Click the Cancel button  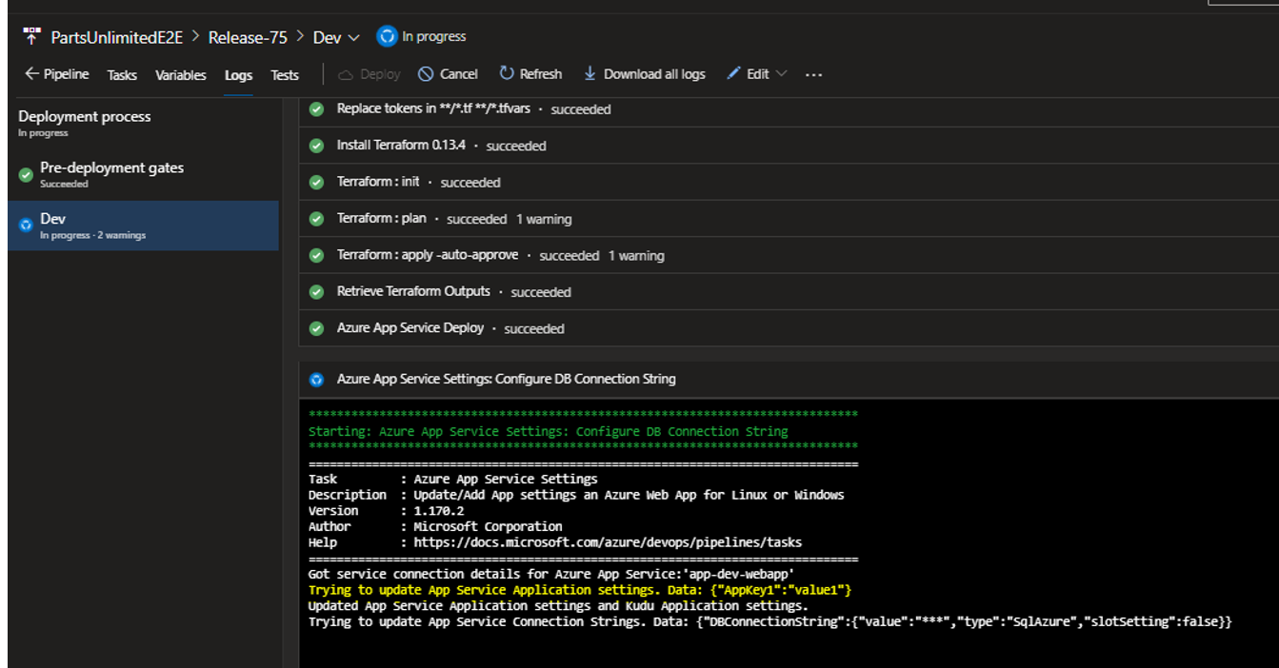[x=449, y=74]
